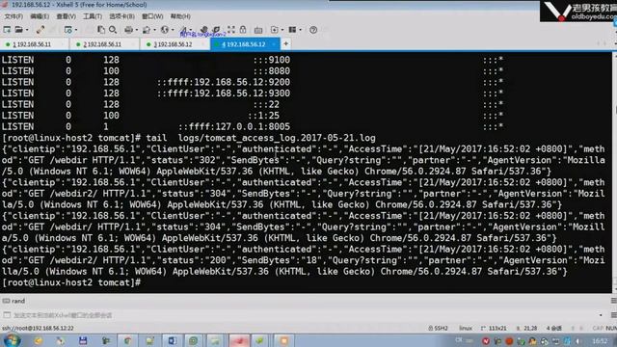Viewport: 617px width, 347px height.
Task: Close the active tab 4 192.168.56.12
Action: tap(274, 44)
